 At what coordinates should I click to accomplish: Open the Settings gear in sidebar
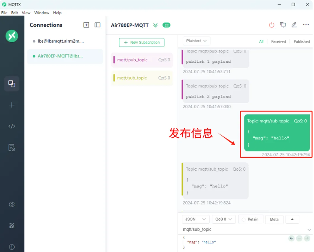coord(12,204)
